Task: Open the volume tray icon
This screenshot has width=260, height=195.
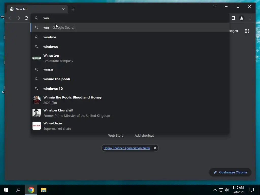Action: [227, 190]
